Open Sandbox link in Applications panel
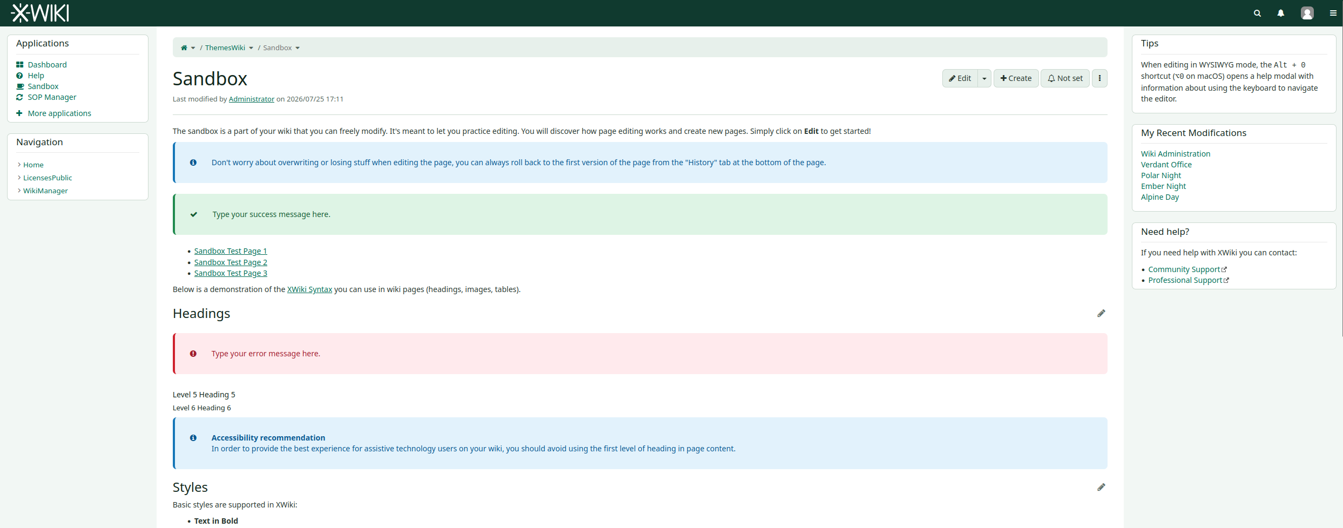Image resolution: width=1343 pixels, height=528 pixels. tap(43, 86)
